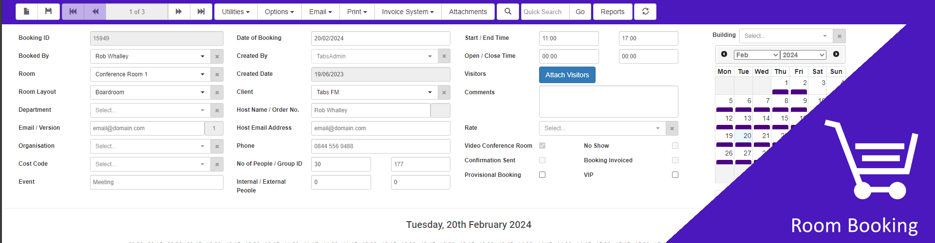This screenshot has width=935, height=243.
Task: Tick the No Show checkbox
Action: pyautogui.click(x=675, y=146)
